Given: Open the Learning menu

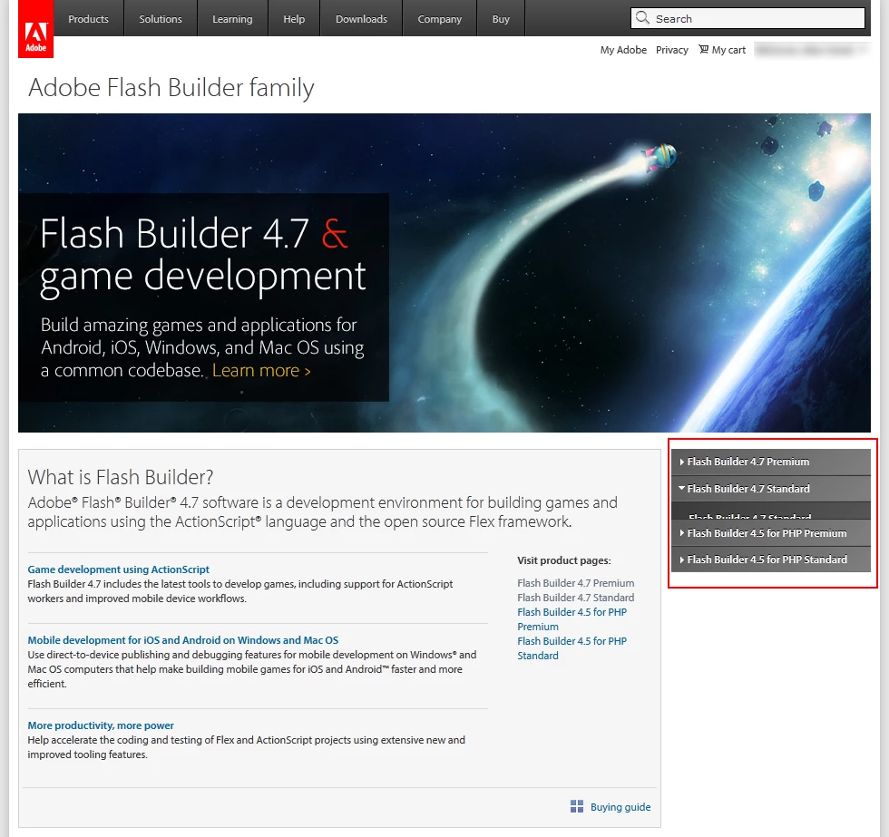Looking at the screenshot, I should (x=232, y=19).
